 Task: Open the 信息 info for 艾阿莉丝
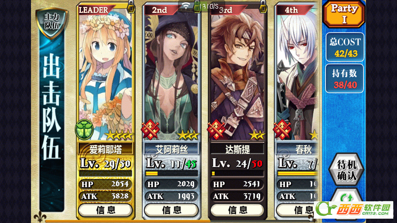(172, 210)
